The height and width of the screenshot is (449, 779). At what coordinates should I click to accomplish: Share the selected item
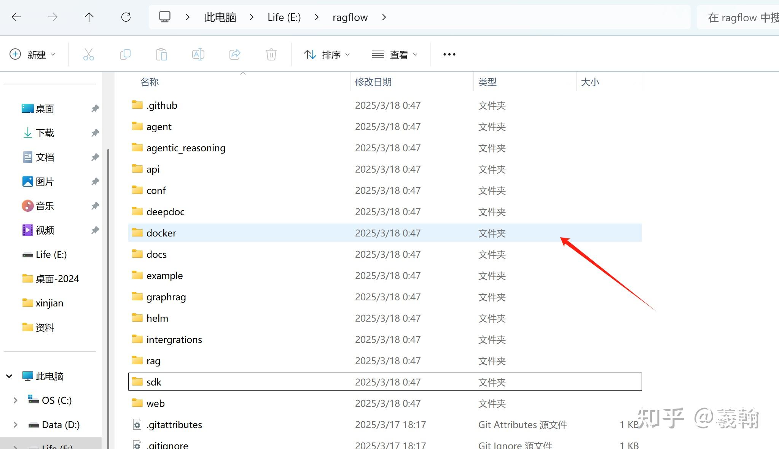tap(234, 54)
